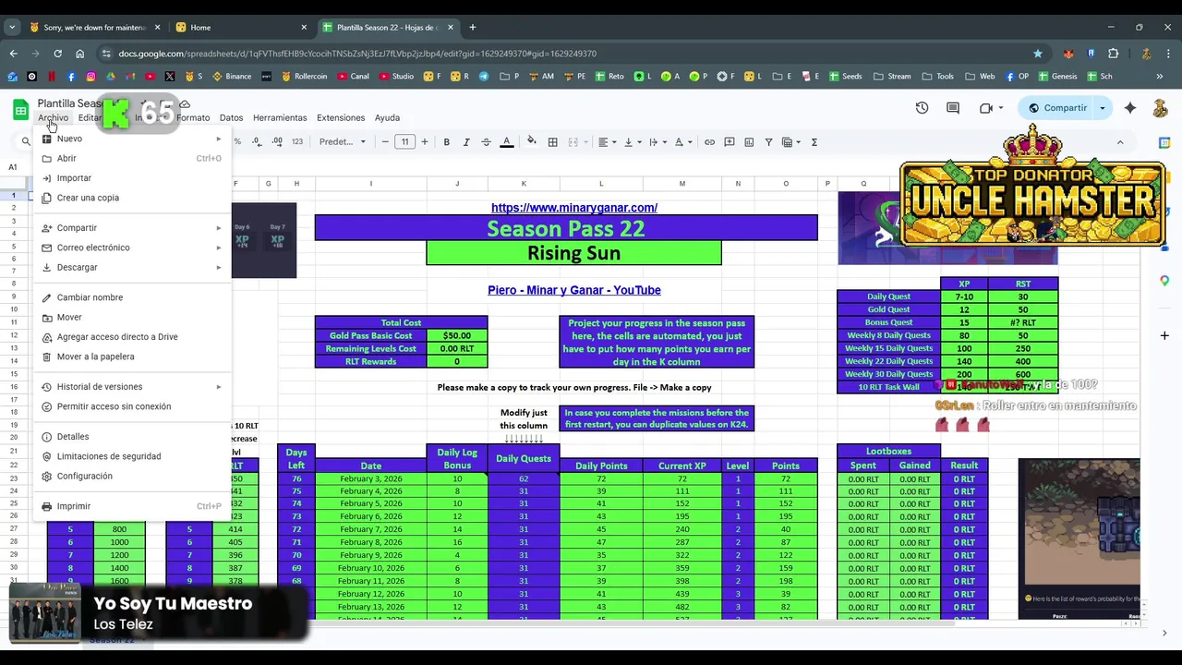This screenshot has width=1182, height=665.
Task: Open the Gemini sparkle icon
Action: tap(1130, 108)
